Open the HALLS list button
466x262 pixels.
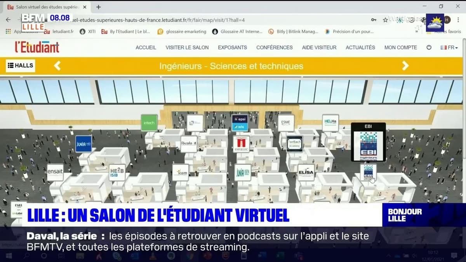coord(21,66)
